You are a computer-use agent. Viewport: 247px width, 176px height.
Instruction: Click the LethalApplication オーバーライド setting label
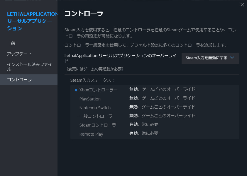pyautogui.click(x=121, y=58)
